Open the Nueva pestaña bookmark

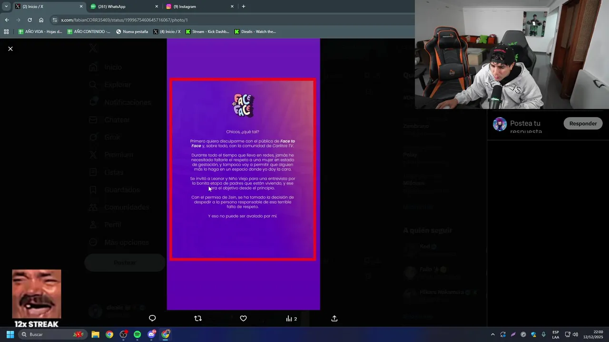(x=132, y=32)
